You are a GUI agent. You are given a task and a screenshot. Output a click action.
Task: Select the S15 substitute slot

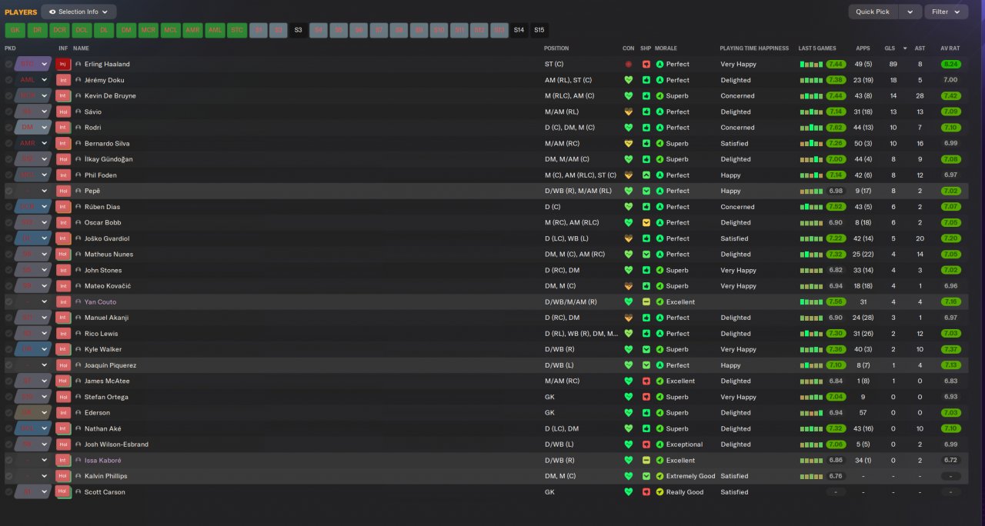(539, 31)
